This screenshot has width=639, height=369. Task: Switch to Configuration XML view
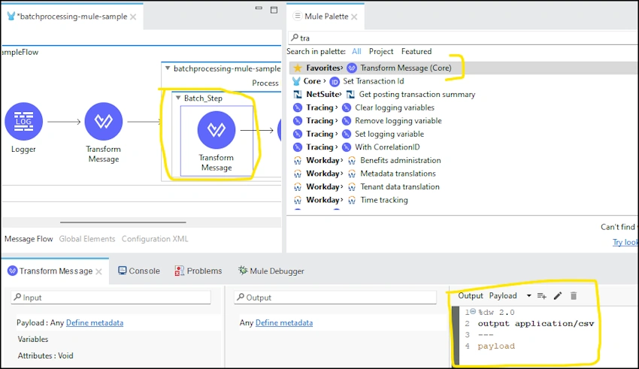pos(155,239)
